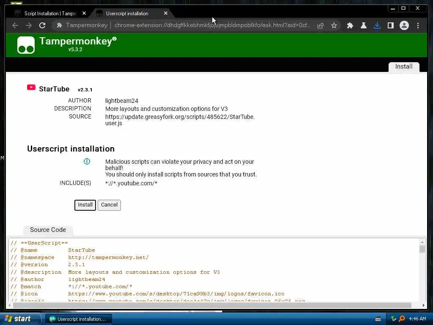Click the include pattern *://*.youtube.com/*
This screenshot has height=325, width=433.
pos(131,183)
